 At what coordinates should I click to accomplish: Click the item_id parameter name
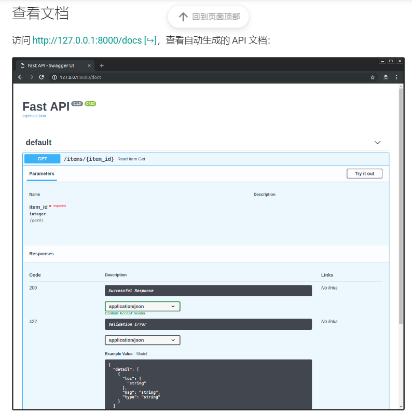pos(38,207)
